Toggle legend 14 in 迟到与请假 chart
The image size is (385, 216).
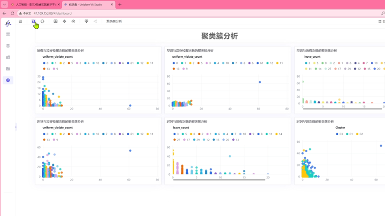point(279,134)
